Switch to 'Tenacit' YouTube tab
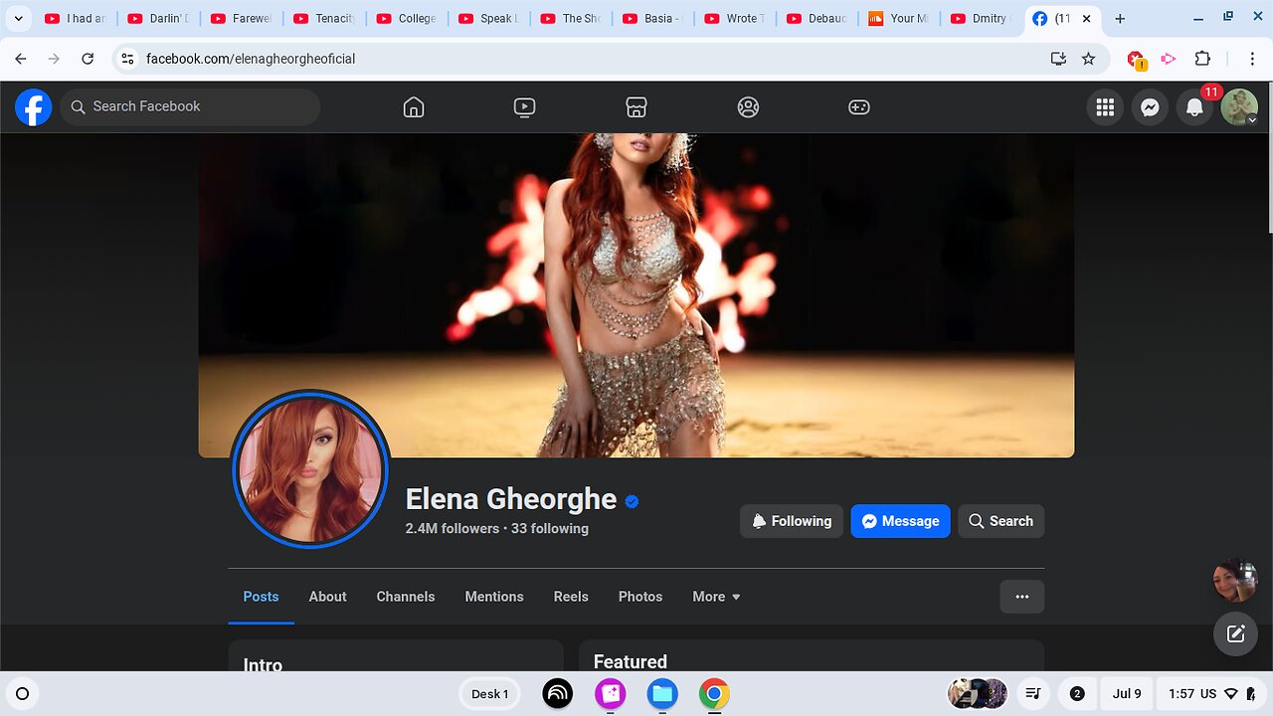This screenshot has width=1273, height=716. (x=324, y=18)
